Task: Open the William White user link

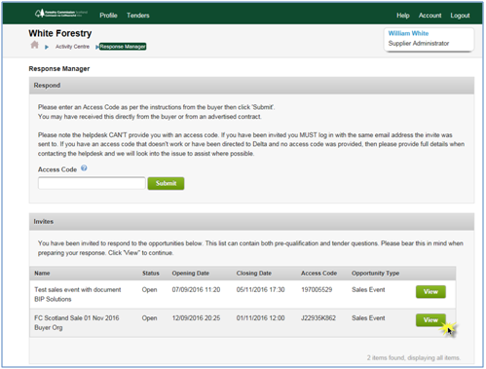Action: [408, 33]
